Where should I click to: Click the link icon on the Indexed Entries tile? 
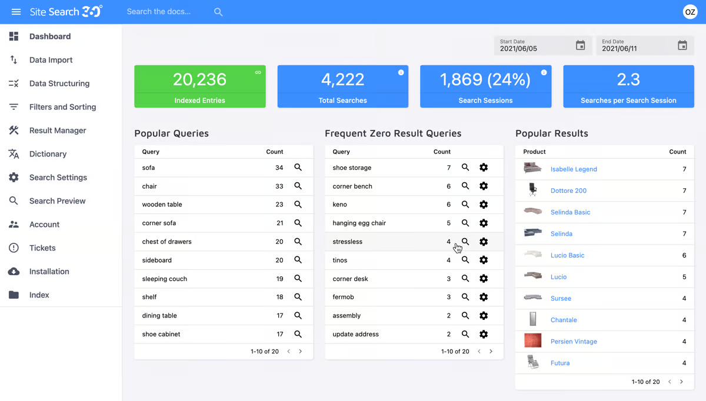(258, 72)
